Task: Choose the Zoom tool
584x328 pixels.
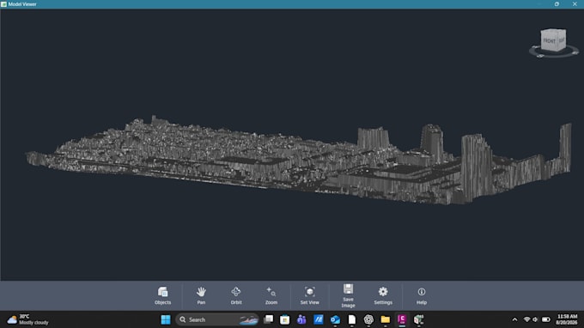Action: coord(271,295)
